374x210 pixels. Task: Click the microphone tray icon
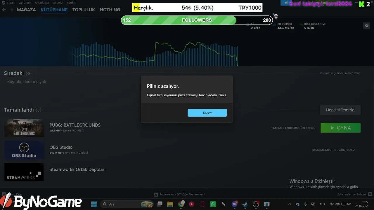pos(305,204)
